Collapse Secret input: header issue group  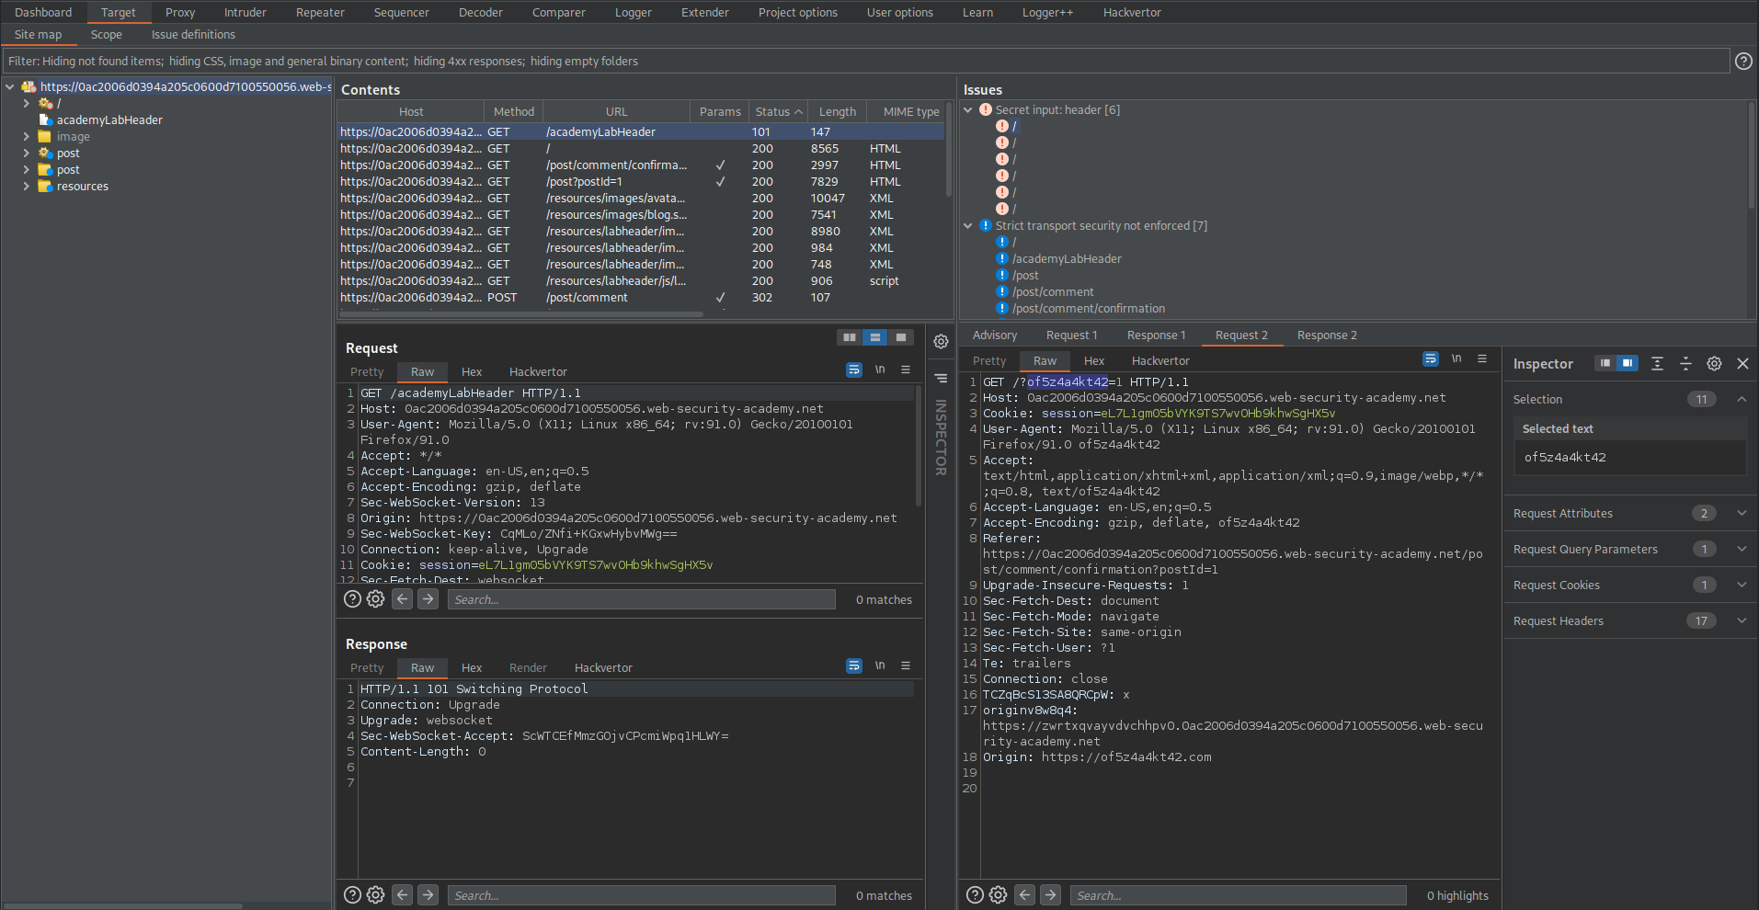(968, 109)
